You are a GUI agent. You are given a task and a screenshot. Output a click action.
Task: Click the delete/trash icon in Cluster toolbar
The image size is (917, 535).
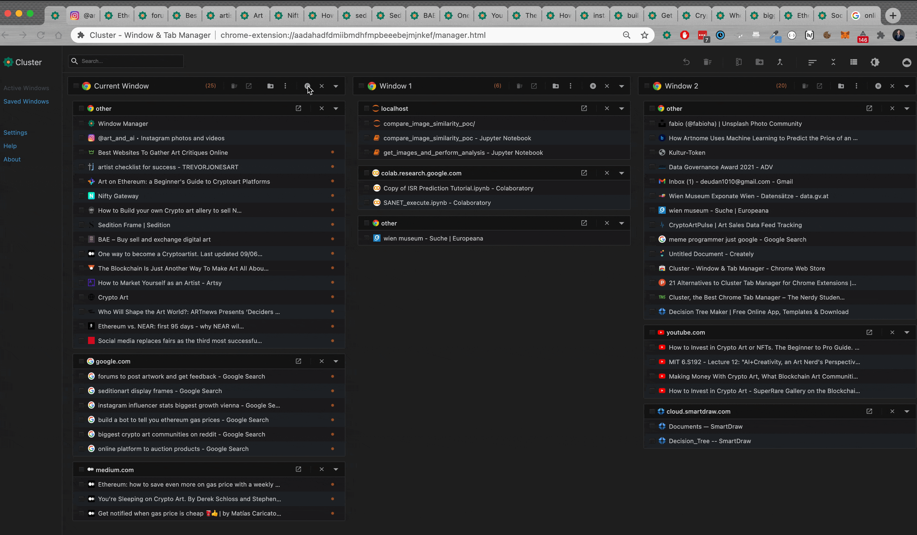pyautogui.click(x=707, y=62)
